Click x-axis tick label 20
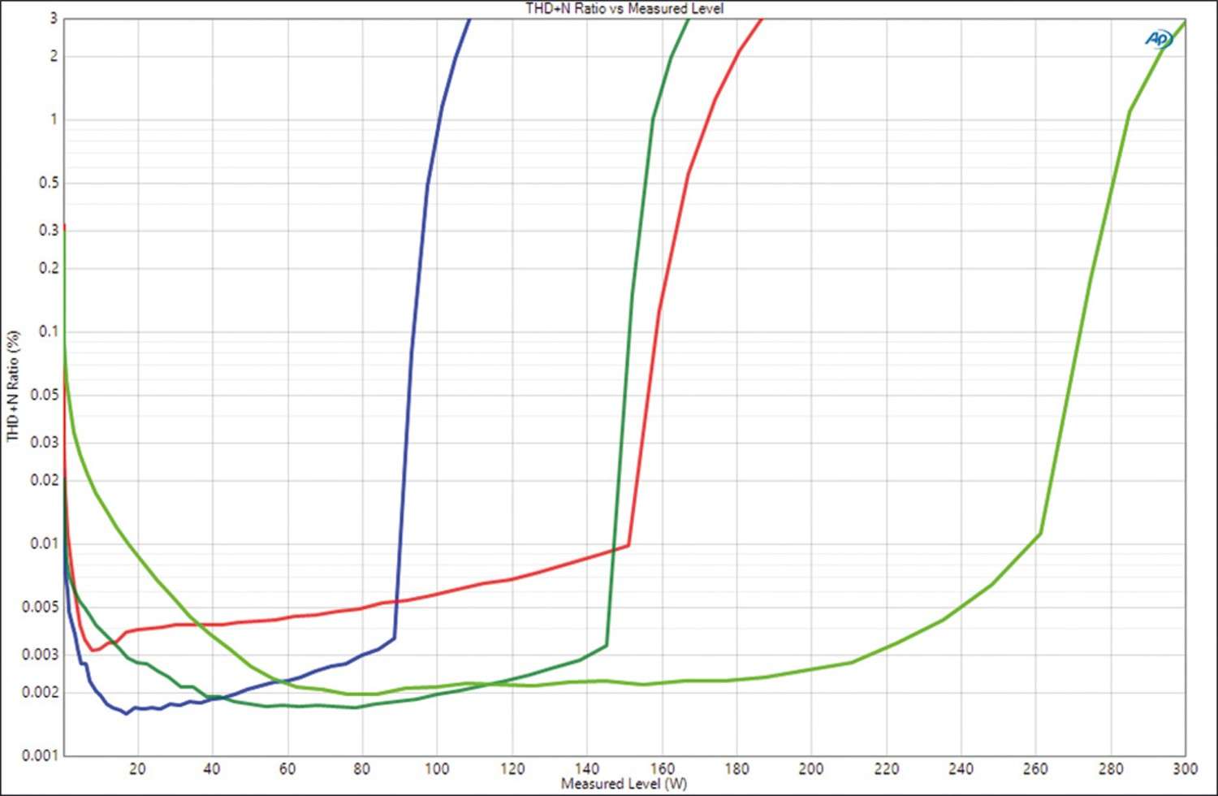The height and width of the screenshot is (796, 1218). tap(137, 768)
